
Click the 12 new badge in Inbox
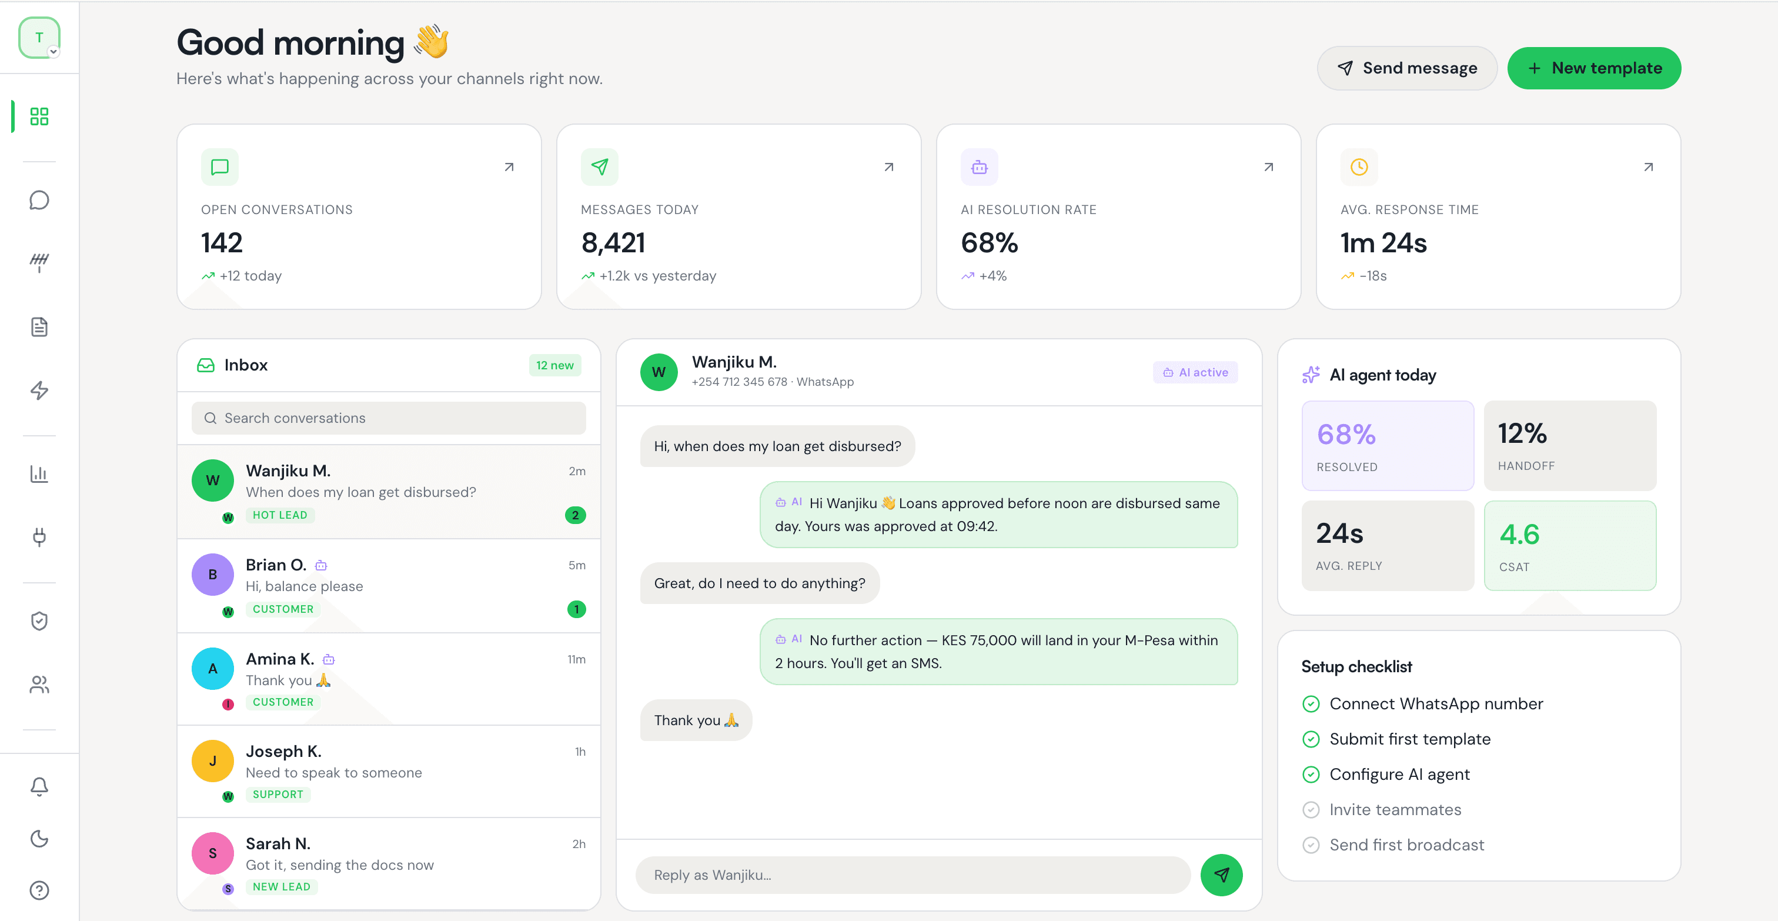[555, 365]
